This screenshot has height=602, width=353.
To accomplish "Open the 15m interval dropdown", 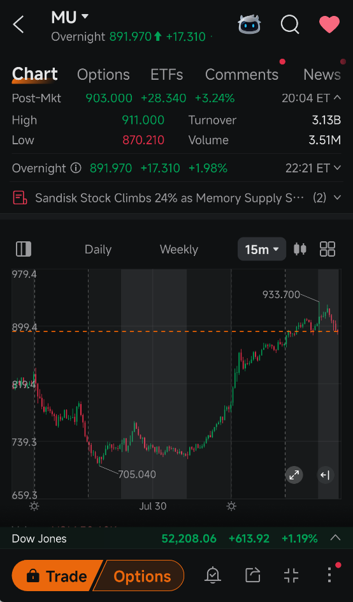I will point(262,249).
